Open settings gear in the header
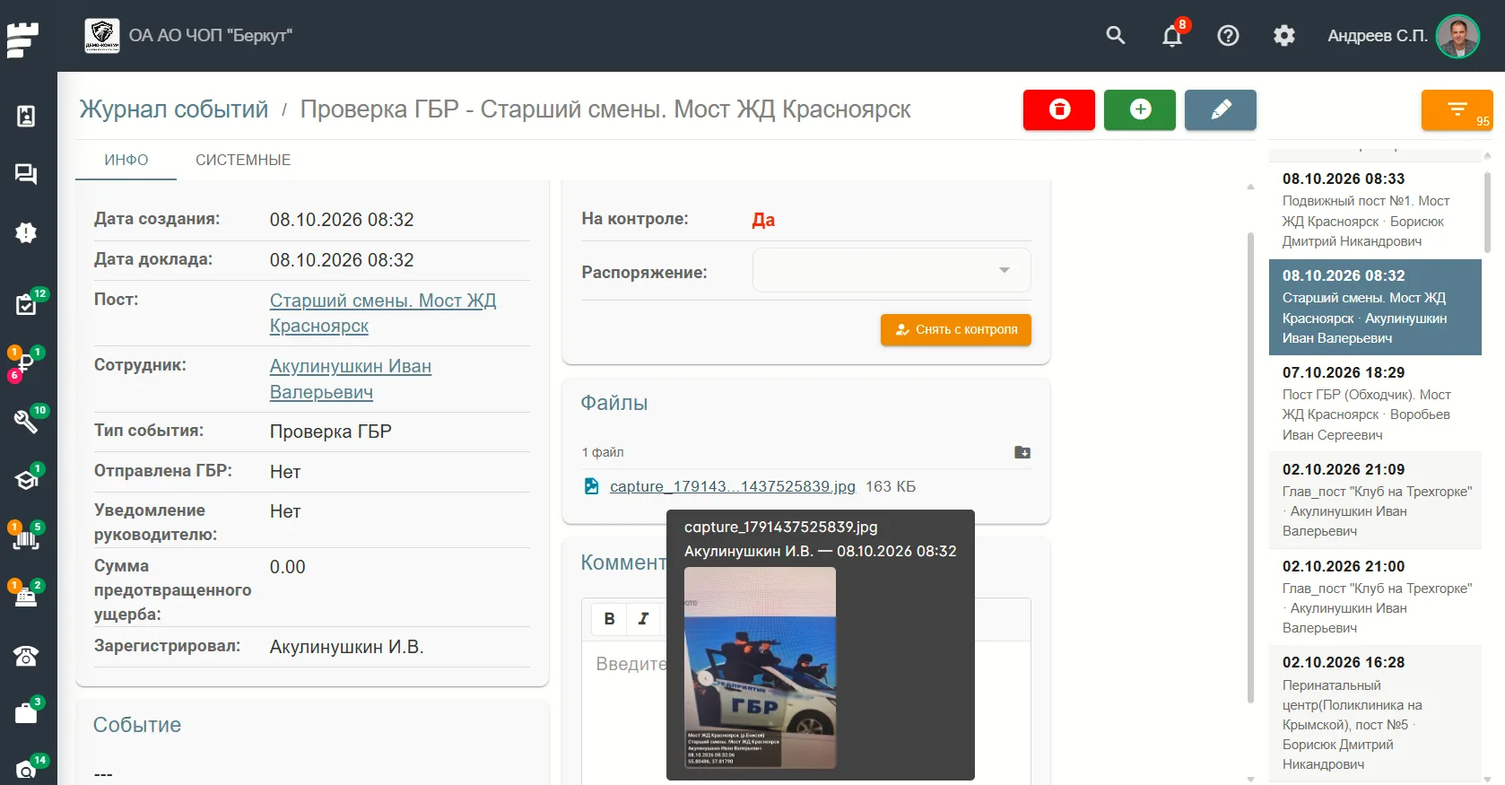The height and width of the screenshot is (785, 1505). [1284, 36]
